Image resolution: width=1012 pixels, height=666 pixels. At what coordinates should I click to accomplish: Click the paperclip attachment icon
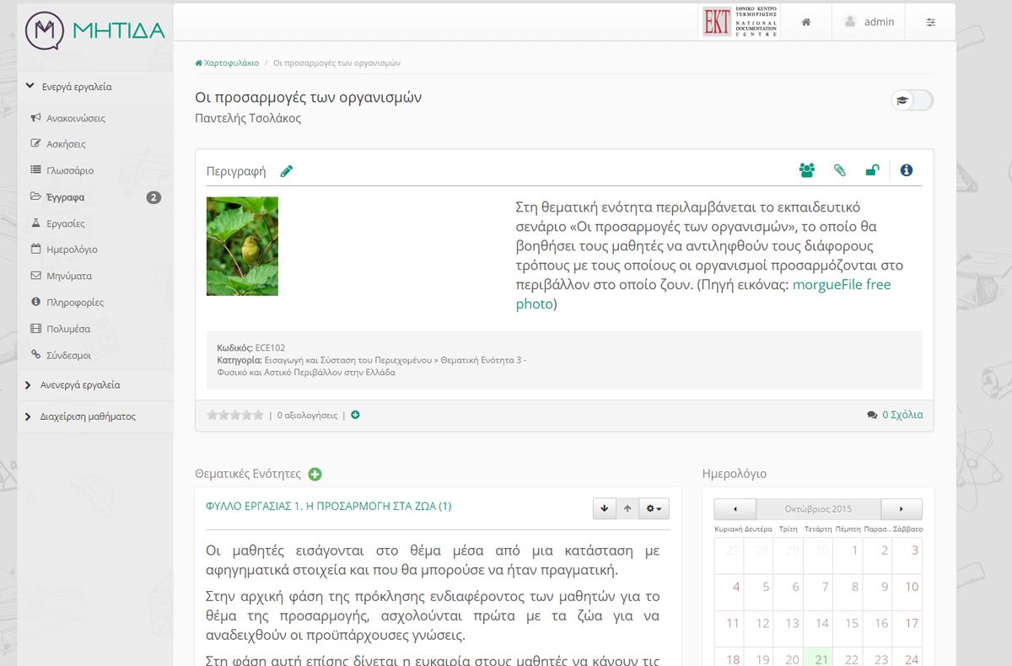click(839, 170)
